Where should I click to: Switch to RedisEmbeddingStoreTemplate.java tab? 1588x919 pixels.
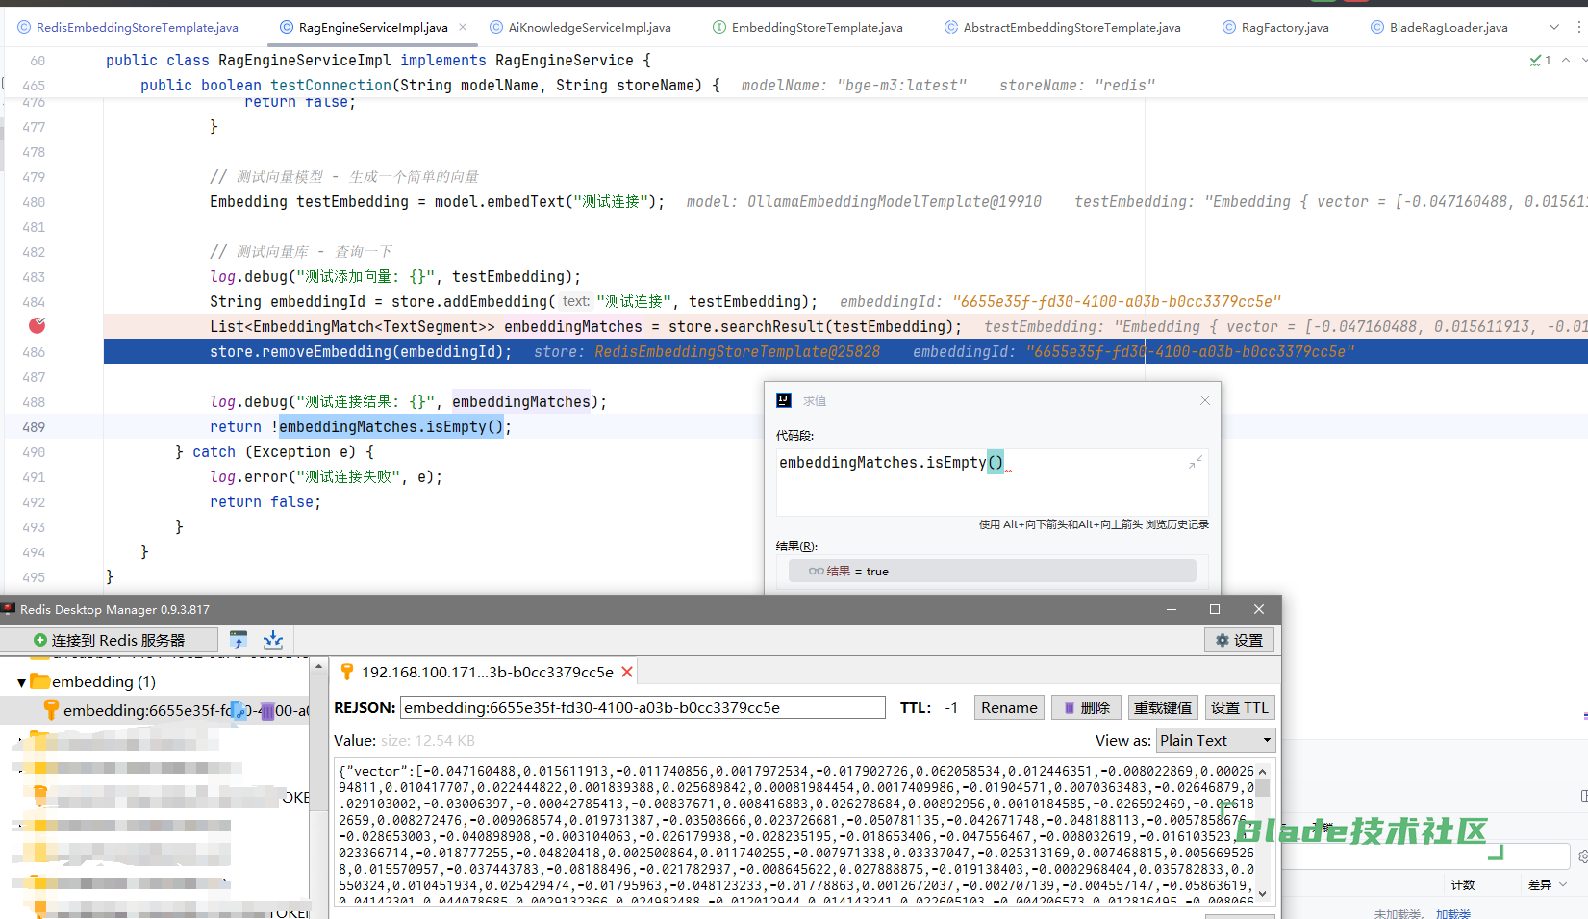click(128, 27)
